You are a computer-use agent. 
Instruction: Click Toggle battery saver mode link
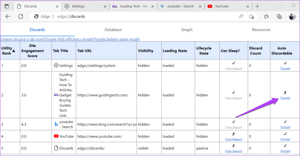click(x=116, y=39)
